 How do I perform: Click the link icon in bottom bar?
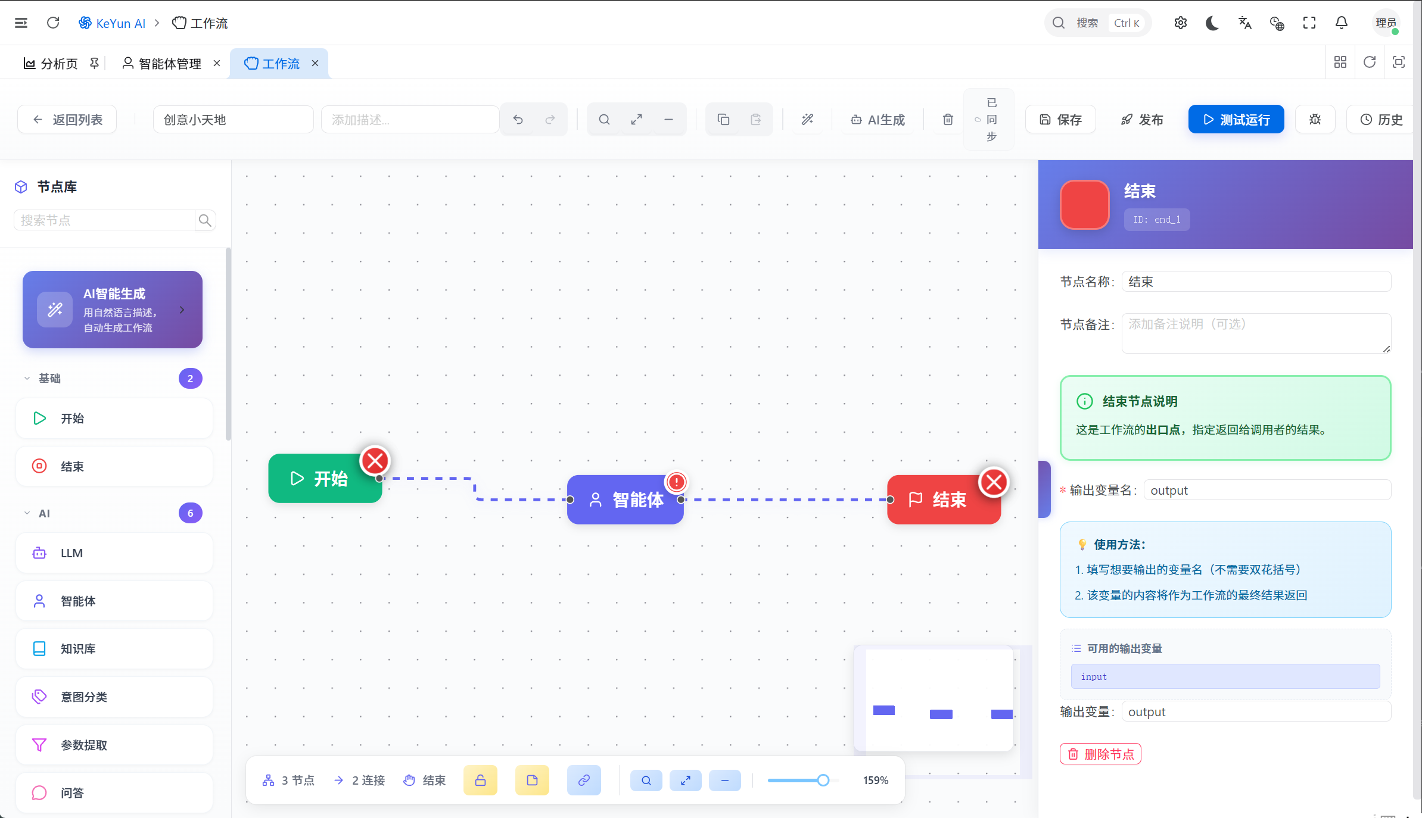(x=584, y=780)
